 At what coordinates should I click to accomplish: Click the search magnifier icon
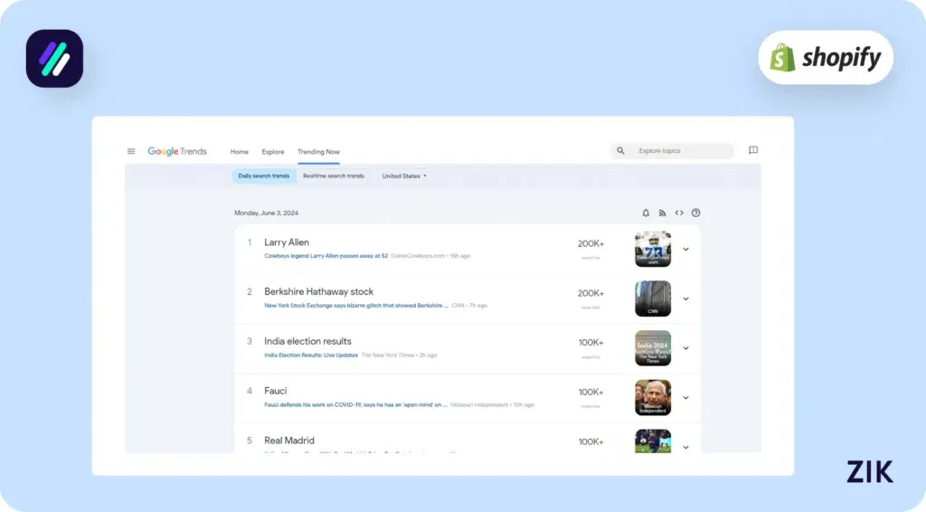[620, 151]
